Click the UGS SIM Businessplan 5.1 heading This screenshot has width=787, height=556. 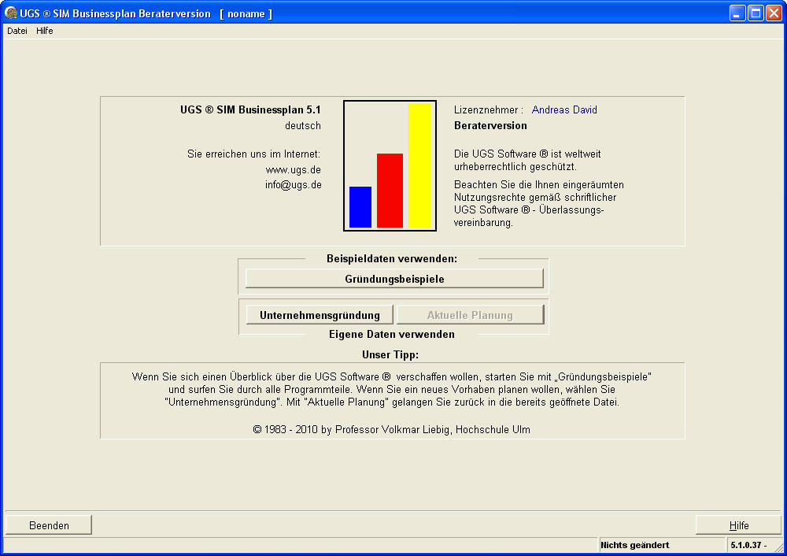[x=250, y=109]
